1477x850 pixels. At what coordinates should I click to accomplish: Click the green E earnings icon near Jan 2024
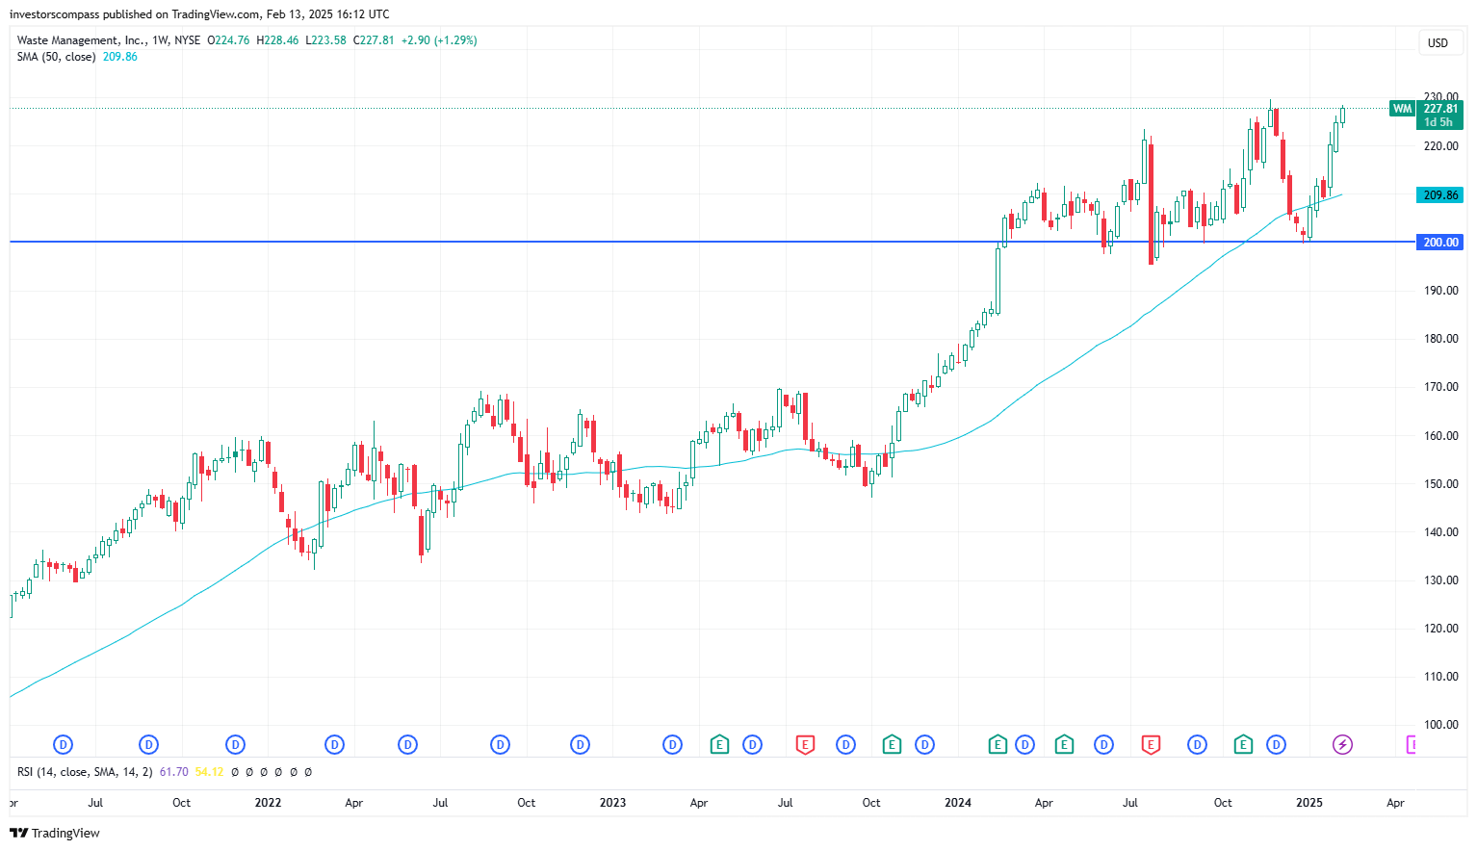(997, 744)
